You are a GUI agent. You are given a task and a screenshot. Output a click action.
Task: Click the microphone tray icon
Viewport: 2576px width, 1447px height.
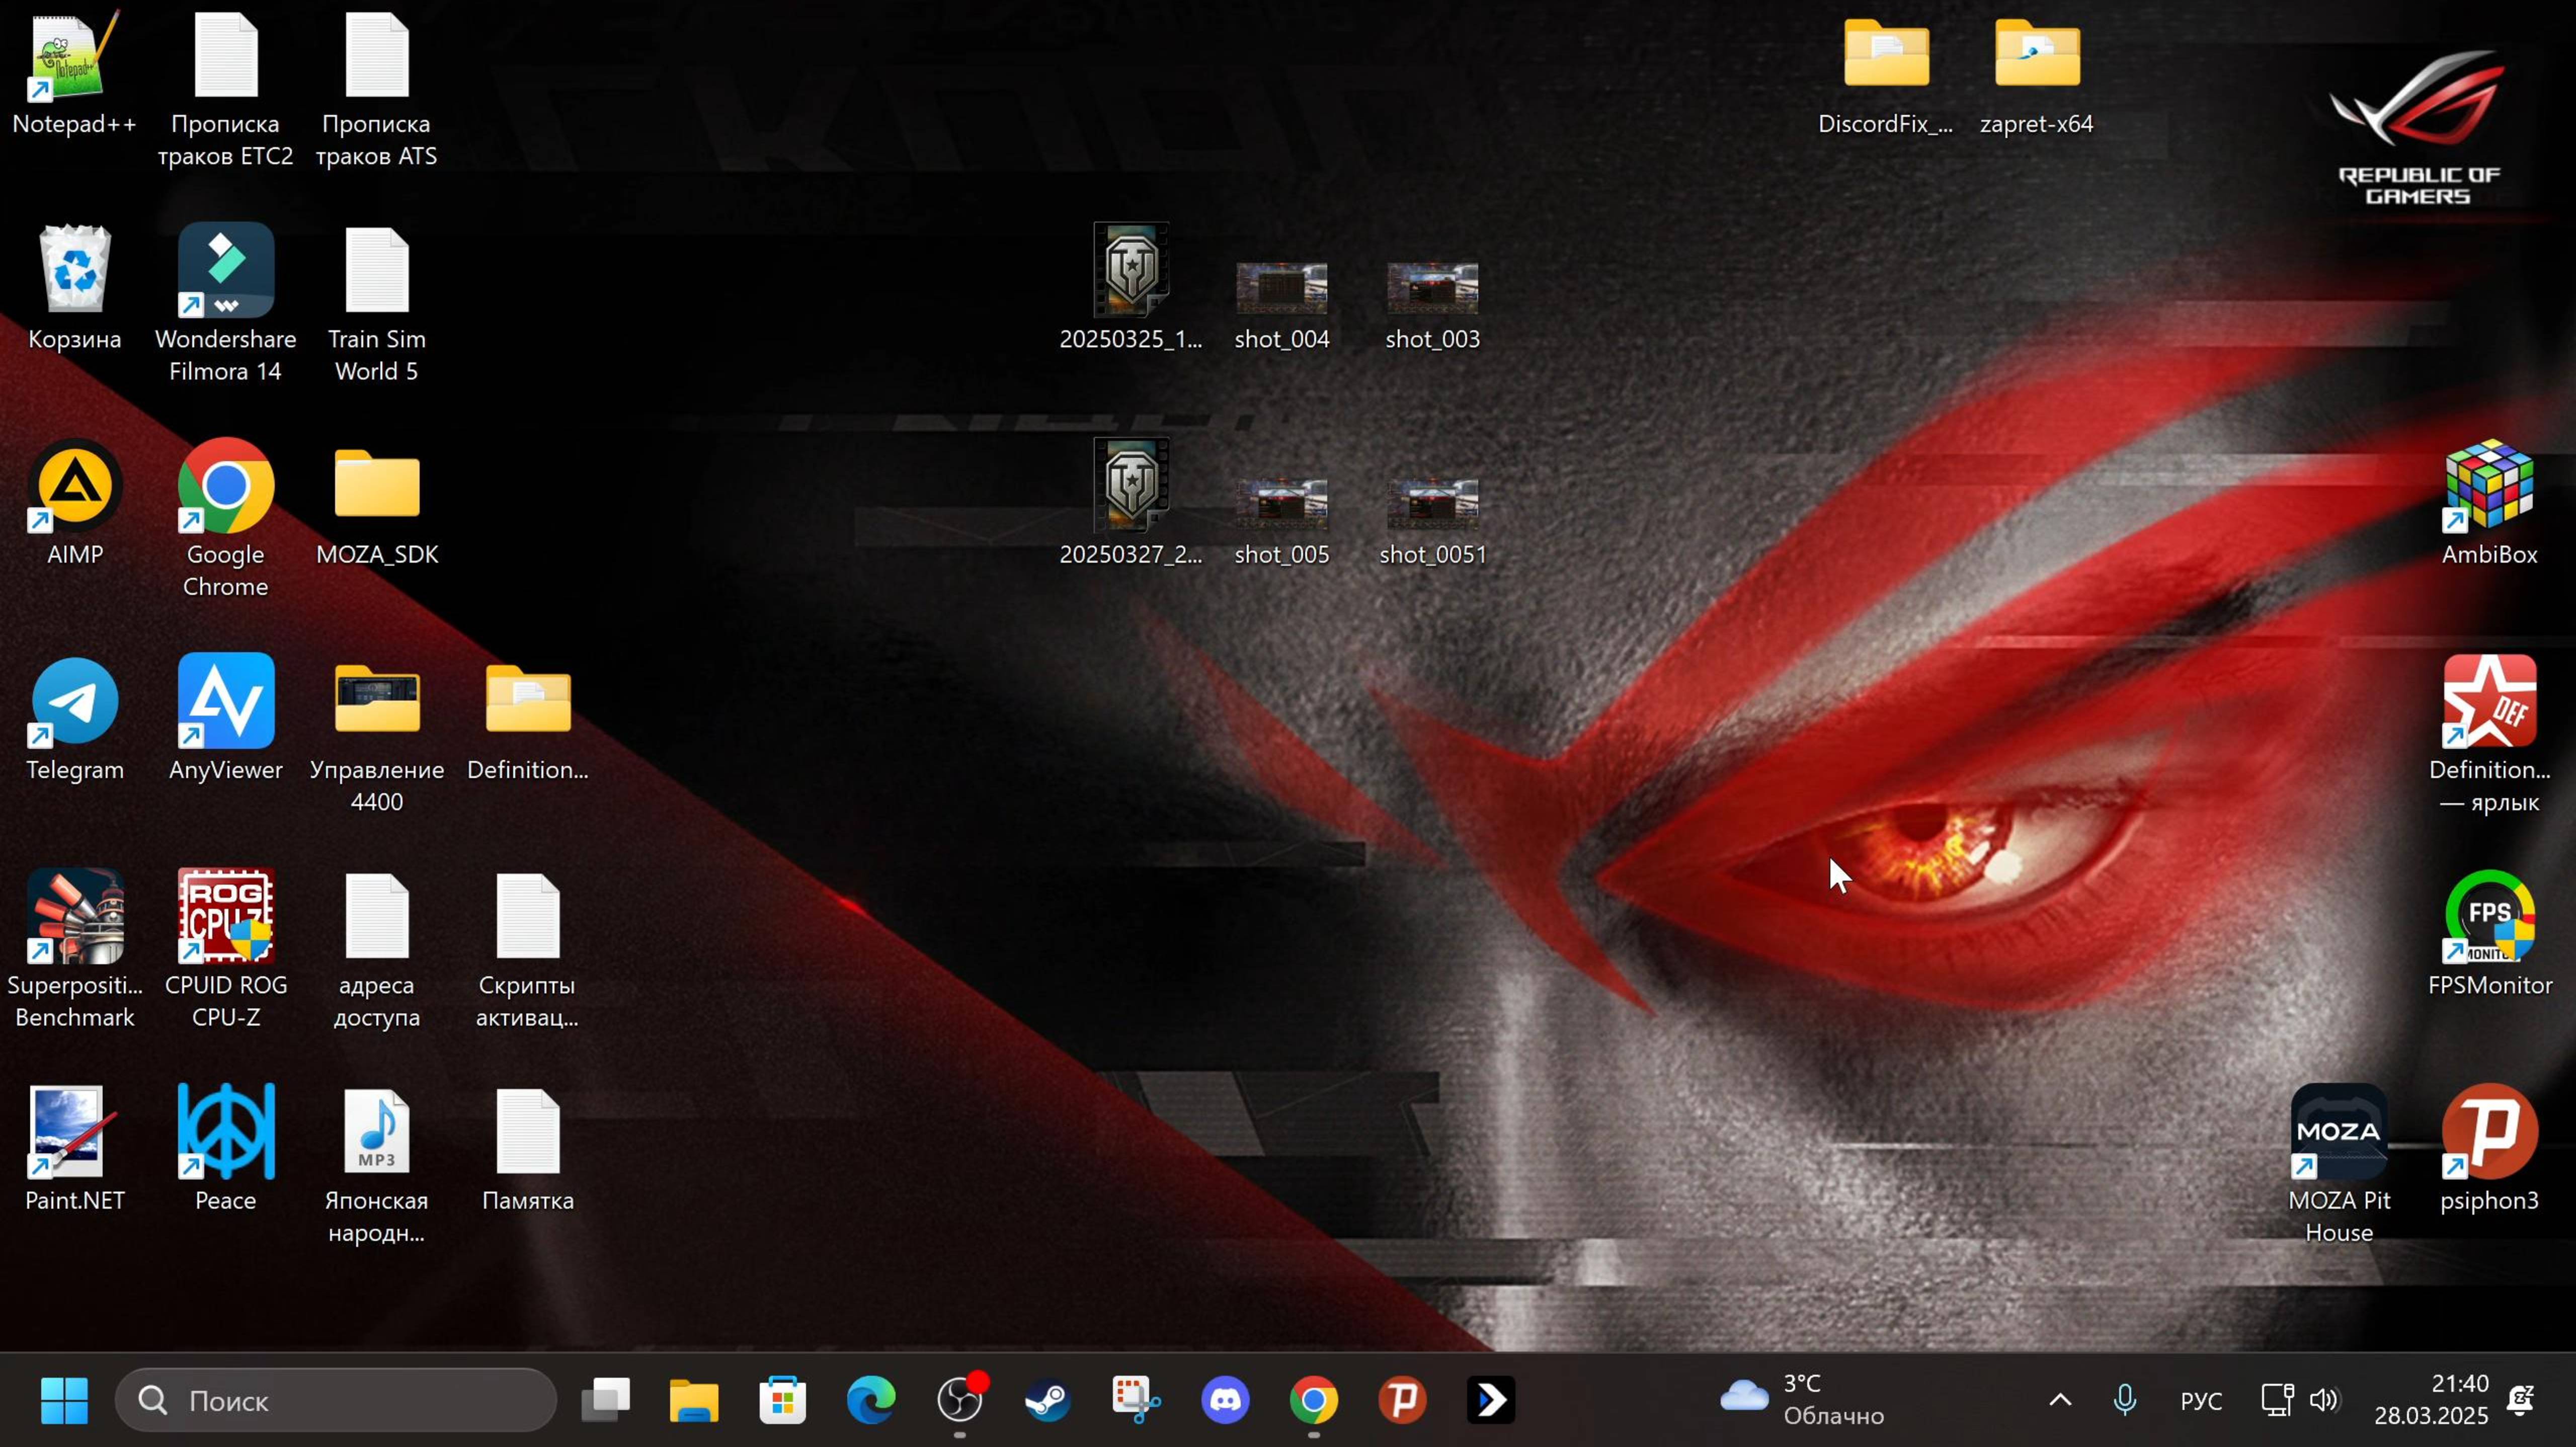[2125, 1400]
